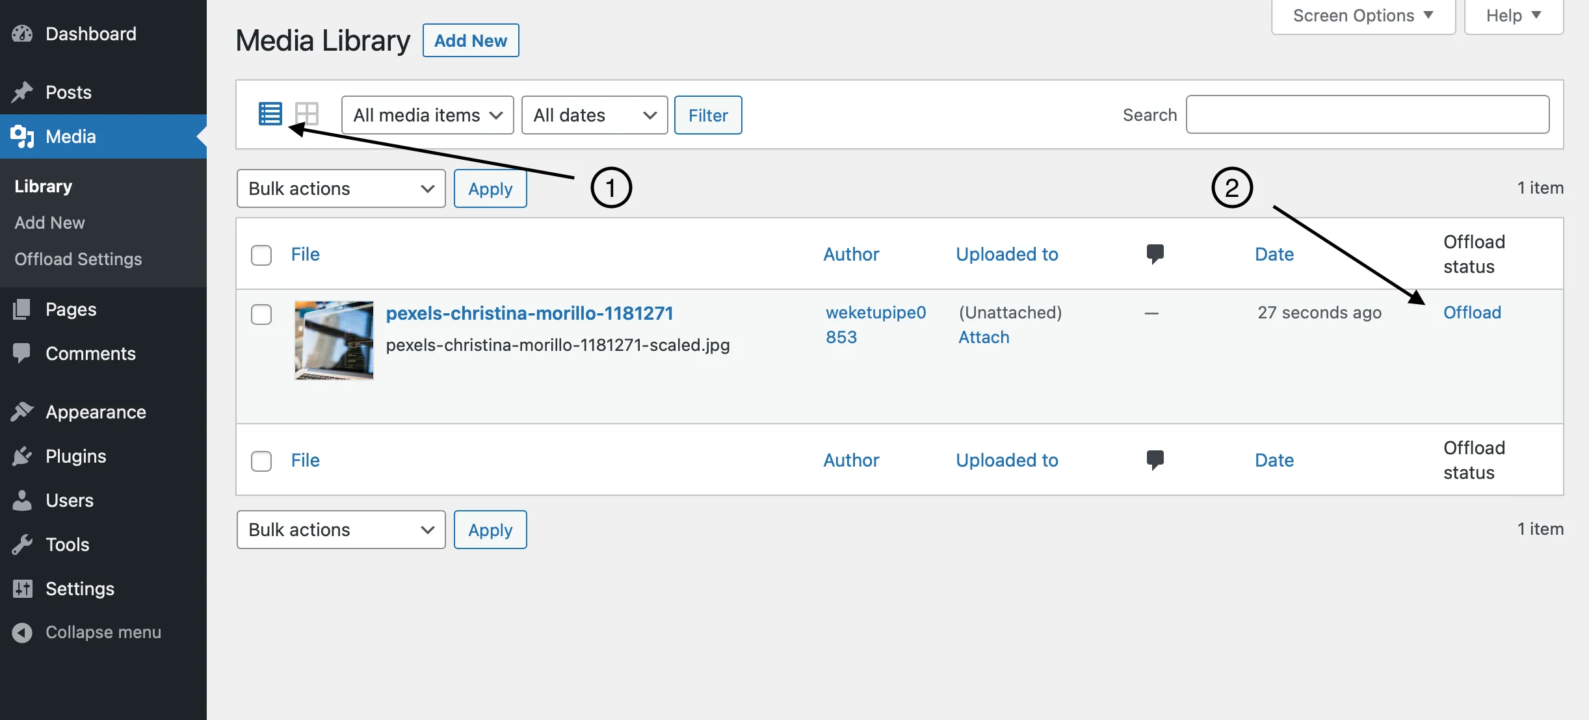Image resolution: width=1589 pixels, height=720 pixels.
Task: Open the Bulk actions dropdown
Action: click(x=341, y=188)
